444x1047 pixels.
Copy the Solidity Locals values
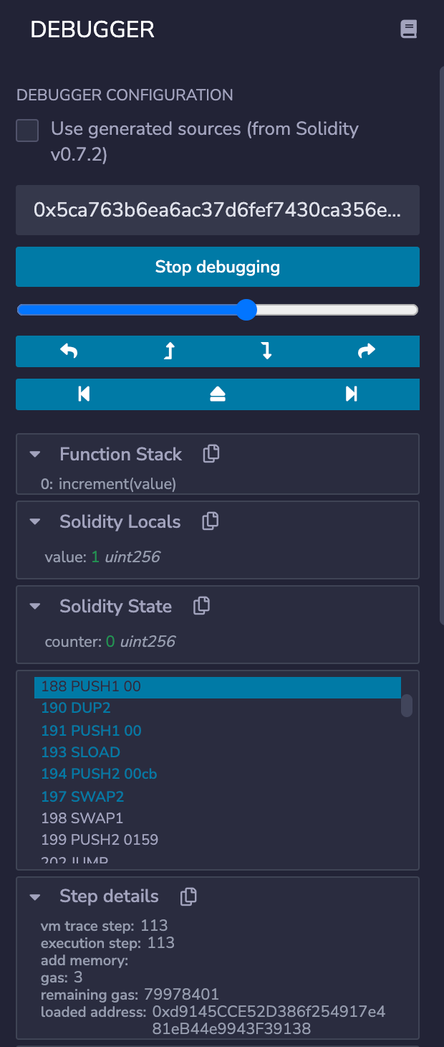[x=210, y=521]
